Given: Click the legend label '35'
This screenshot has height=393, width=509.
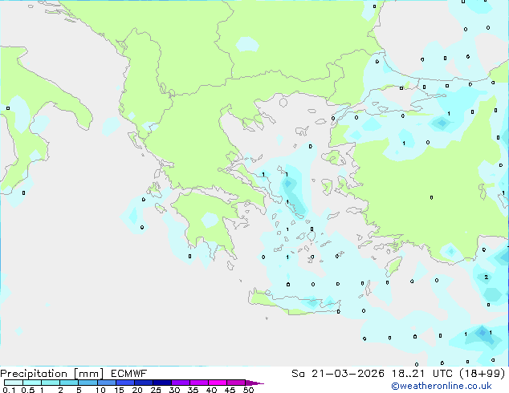Looking at the screenshot, I should coord(193,390).
